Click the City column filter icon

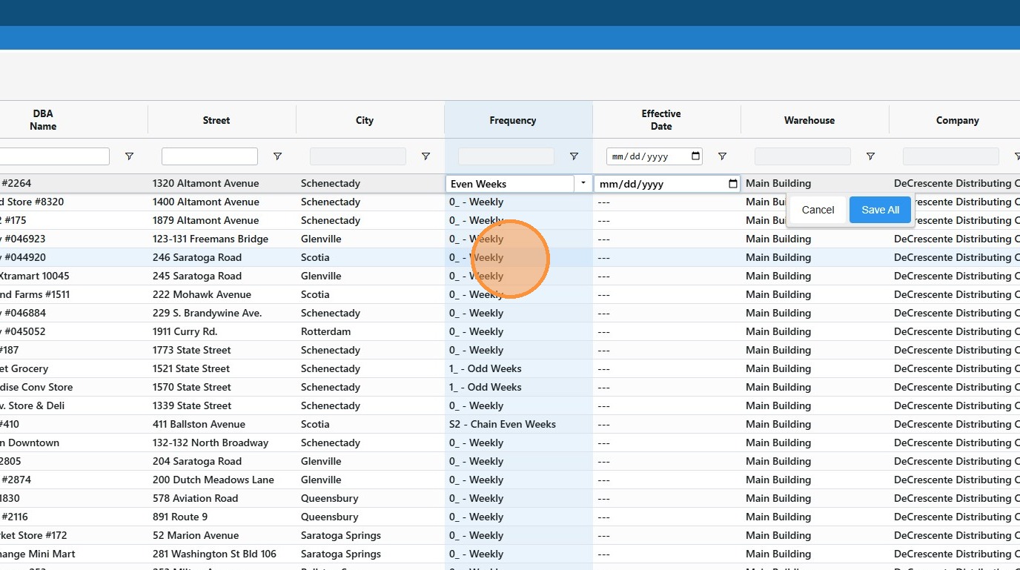pyautogui.click(x=425, y=156)
